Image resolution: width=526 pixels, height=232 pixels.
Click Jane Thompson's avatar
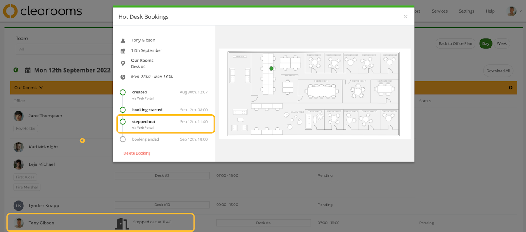pos(18,116)
